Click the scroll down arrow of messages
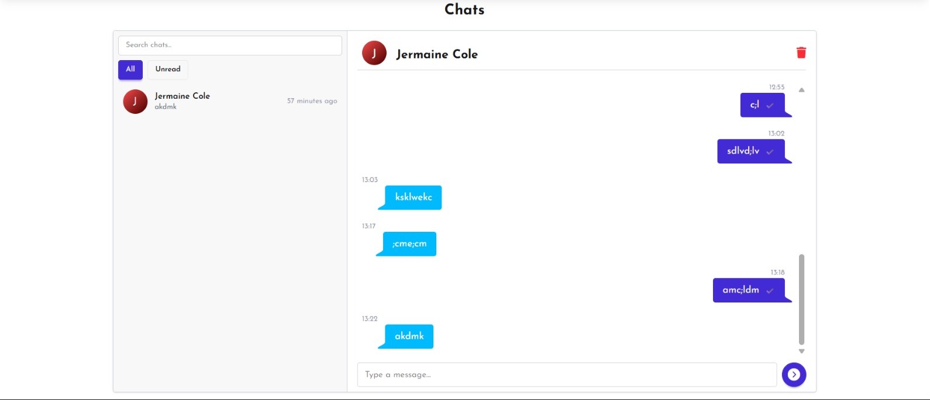This screenshot has height=400, width=930. pyautogui.click(x=802, y=352)
